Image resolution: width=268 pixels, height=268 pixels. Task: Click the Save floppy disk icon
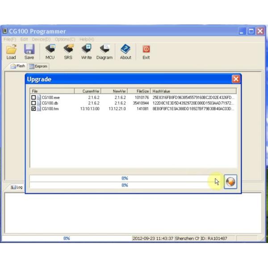pyautogui.click(x=29, y=49)
